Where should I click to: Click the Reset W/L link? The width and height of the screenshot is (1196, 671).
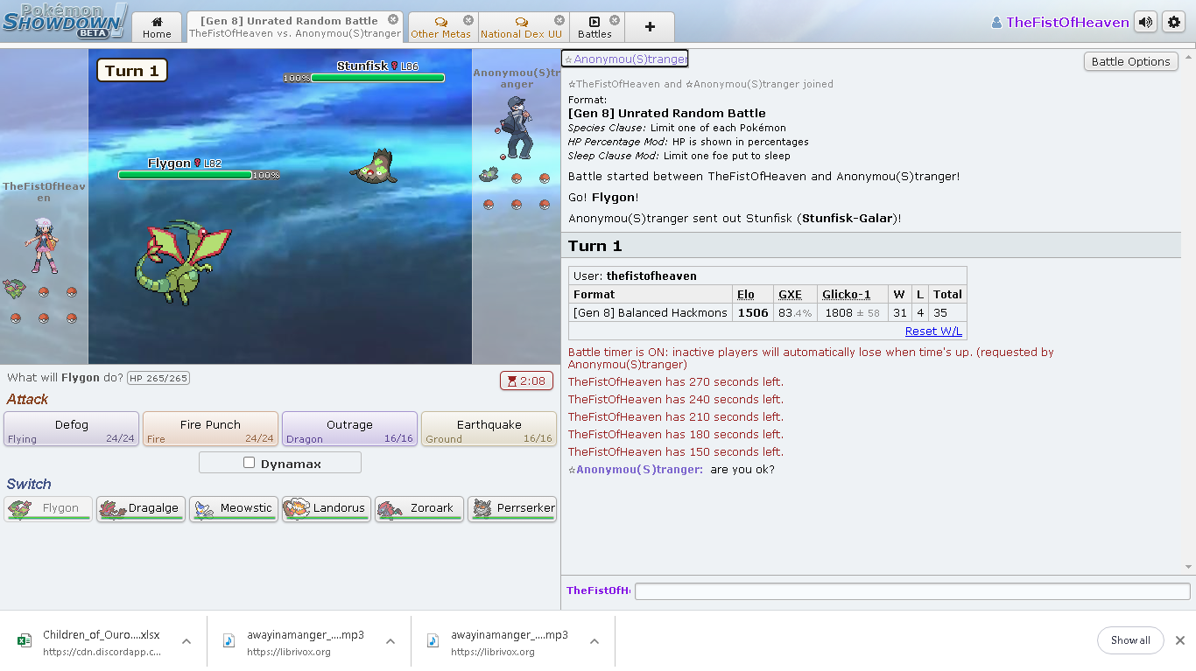click(933, 331)
